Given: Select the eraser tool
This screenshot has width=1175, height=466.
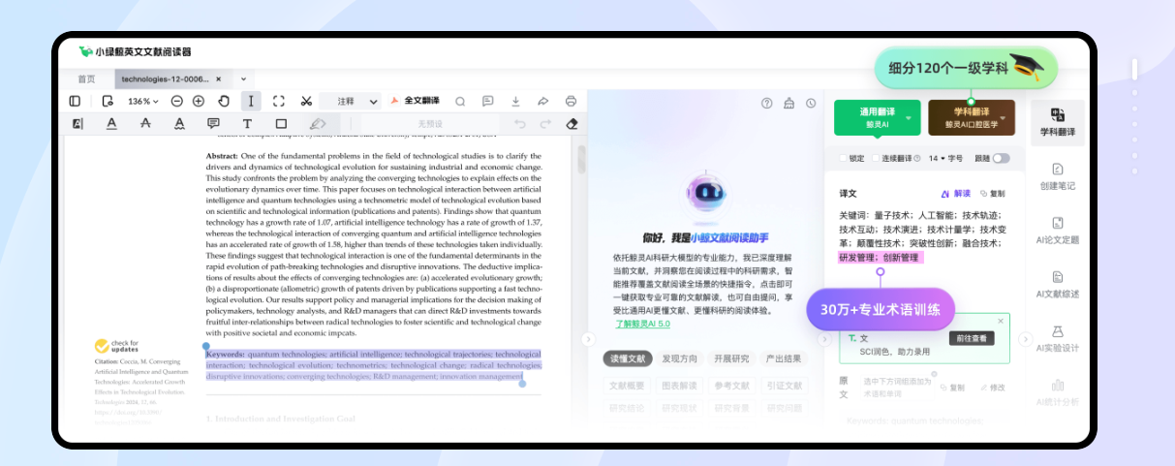Looking at the screenshot, I should 572,124.
